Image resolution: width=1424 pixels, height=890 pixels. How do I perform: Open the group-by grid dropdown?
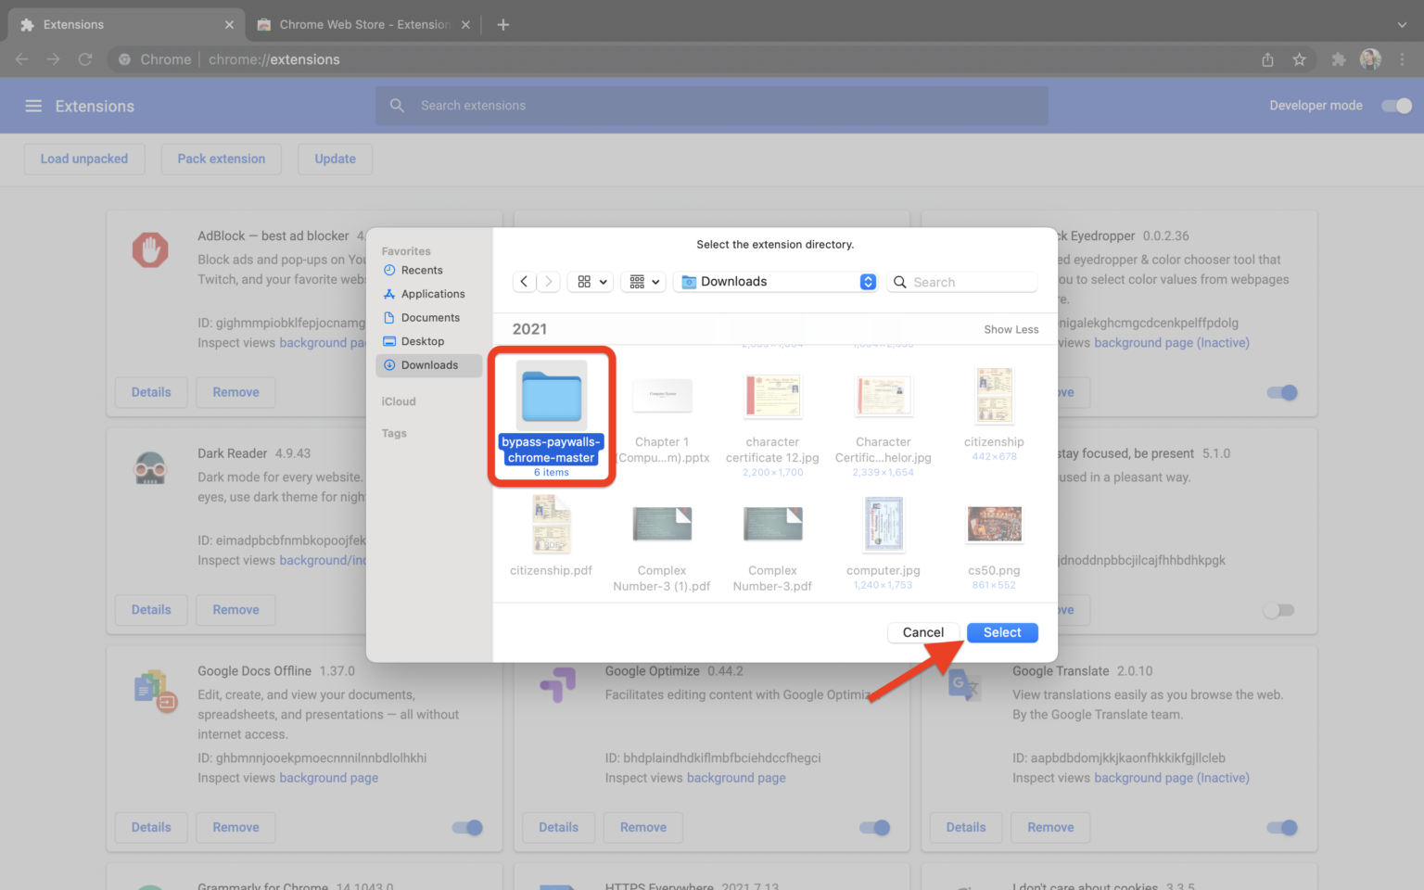pyautogui.click(x=644, y=282)
